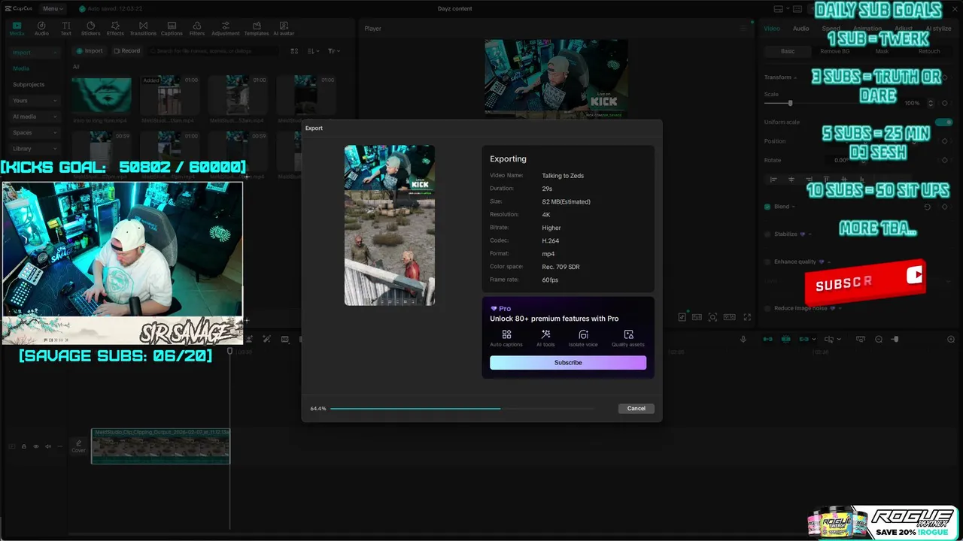Hide the video track with eye icon

click(x=36, y=446)
